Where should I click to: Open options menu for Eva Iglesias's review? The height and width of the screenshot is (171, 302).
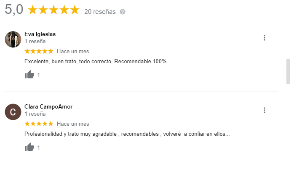click(265, 38)
